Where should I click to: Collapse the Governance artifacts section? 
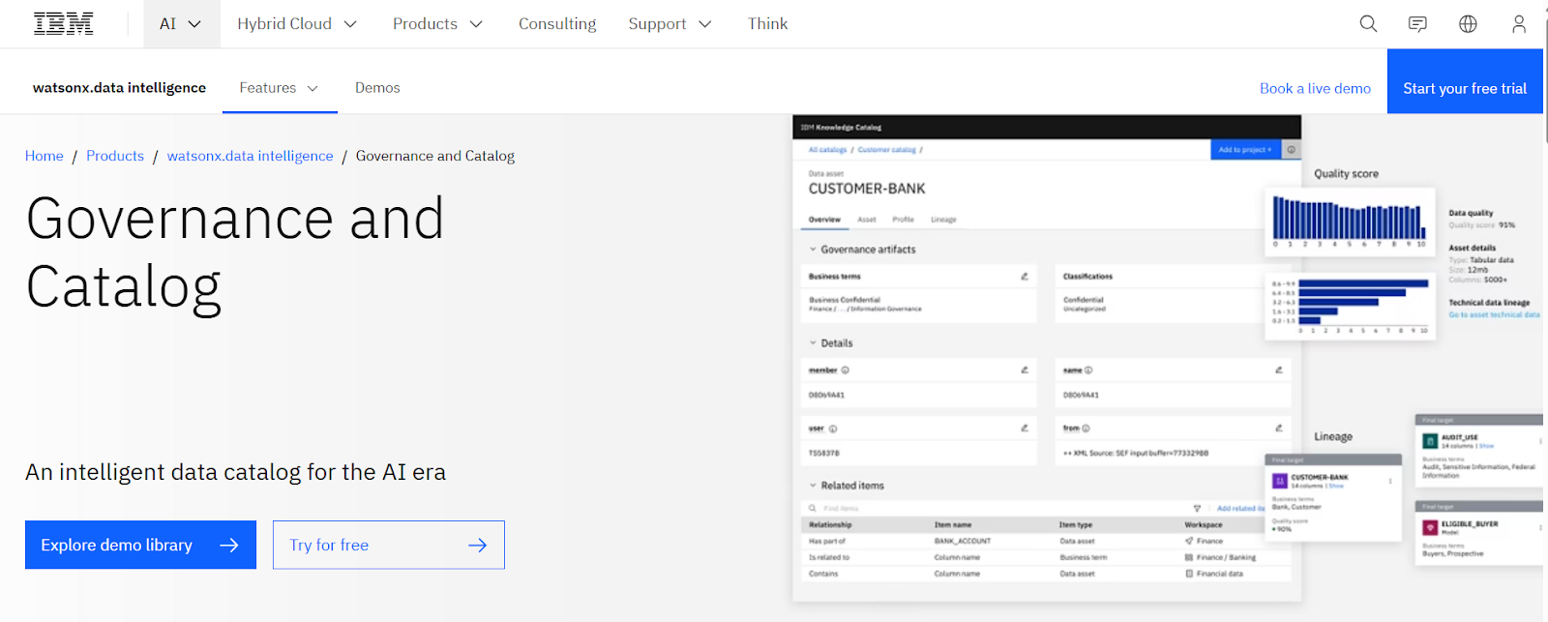click(x=813, y=250)
